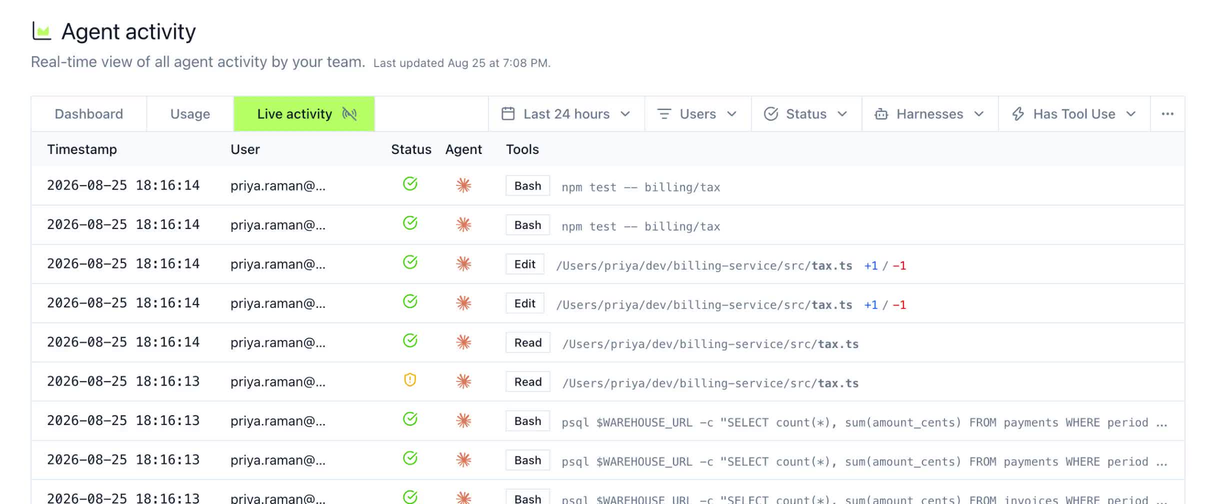Click the Edit tag in the first Edit row
This screenshot has height=504, width=1216.
click(524, 264)
